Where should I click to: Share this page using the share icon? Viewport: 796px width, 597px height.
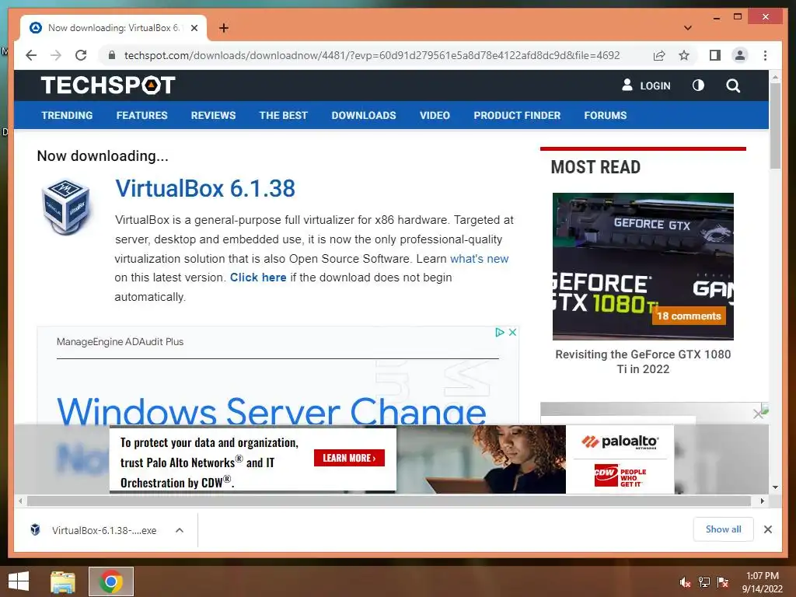coord(659,55)
